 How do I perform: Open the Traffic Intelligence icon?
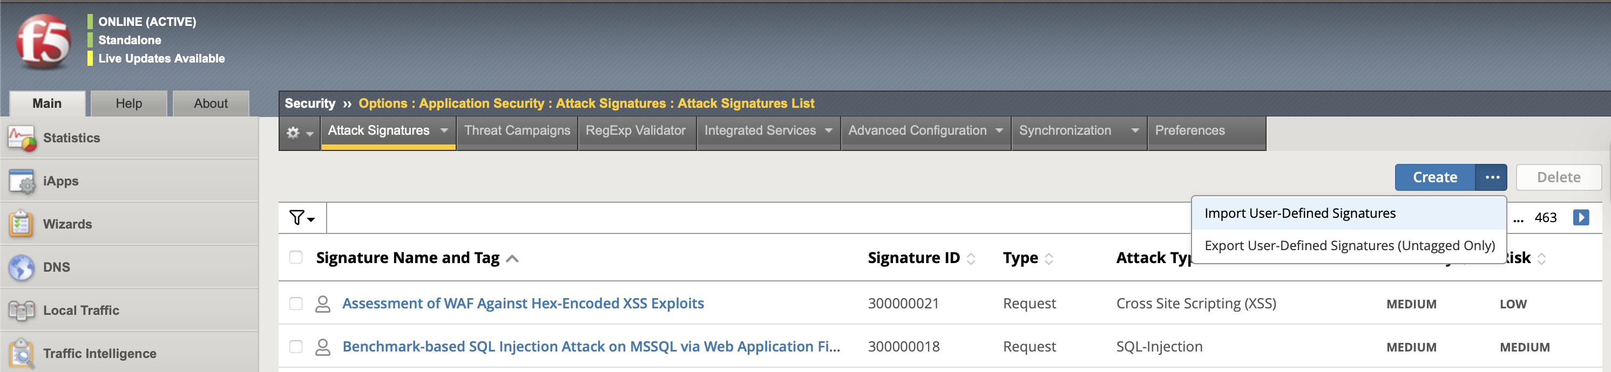coord(21,353)
